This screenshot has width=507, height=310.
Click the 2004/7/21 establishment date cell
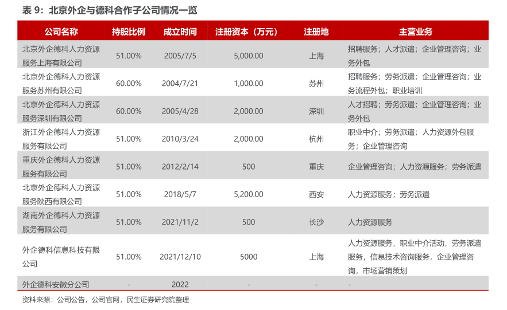click(x=180, y=83)
